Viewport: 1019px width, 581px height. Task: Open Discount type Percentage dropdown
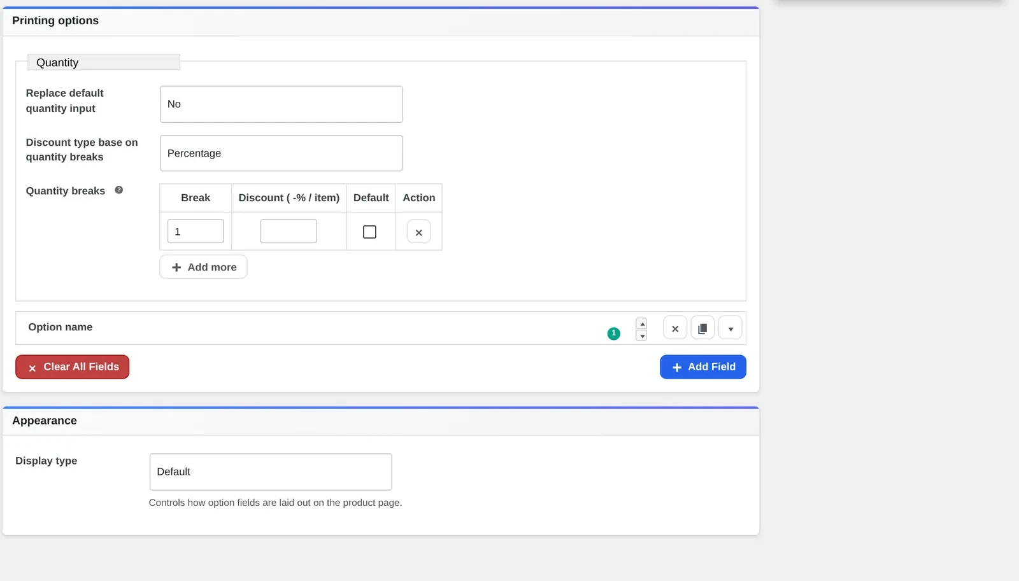point(281,153)
